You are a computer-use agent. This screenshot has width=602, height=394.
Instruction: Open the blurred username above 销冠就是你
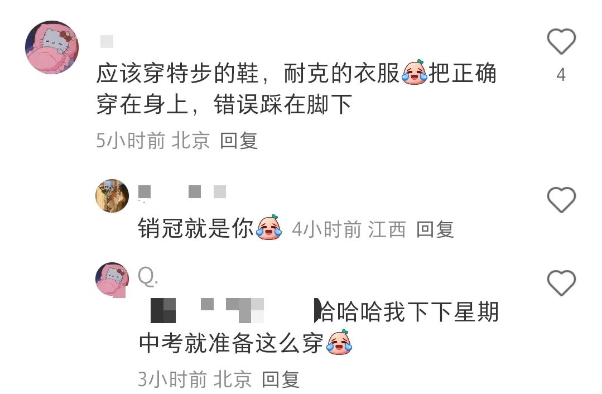[x=182, y=191]
